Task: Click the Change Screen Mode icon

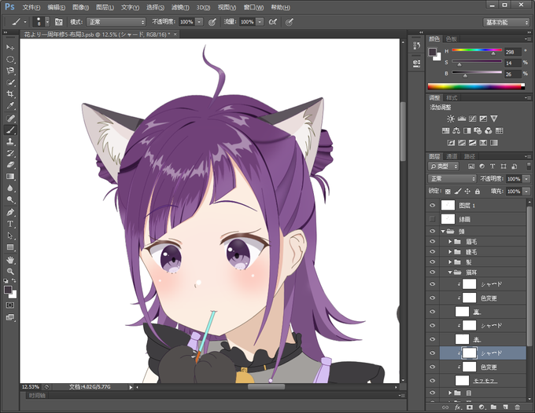Action: 10,317
